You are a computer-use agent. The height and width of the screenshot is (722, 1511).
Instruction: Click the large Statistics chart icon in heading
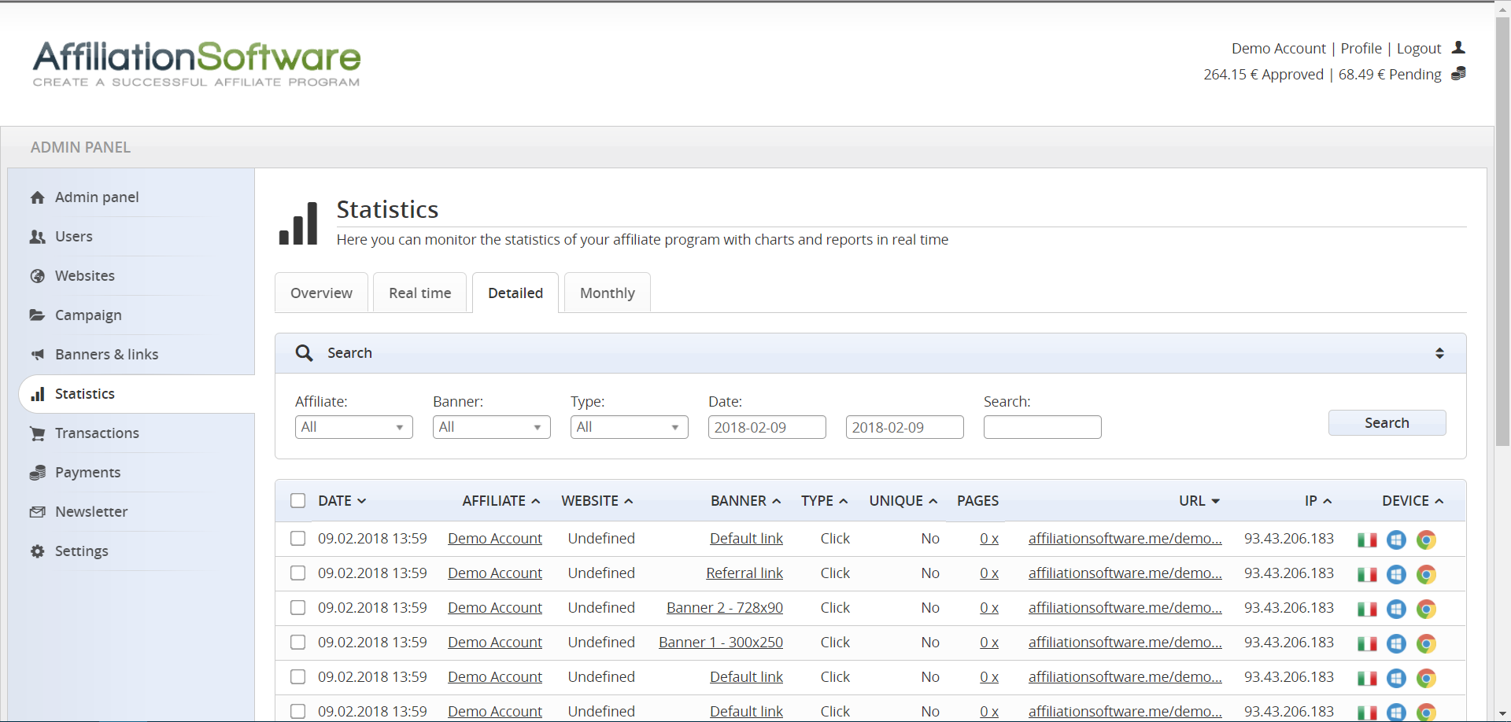coord(298,223)
